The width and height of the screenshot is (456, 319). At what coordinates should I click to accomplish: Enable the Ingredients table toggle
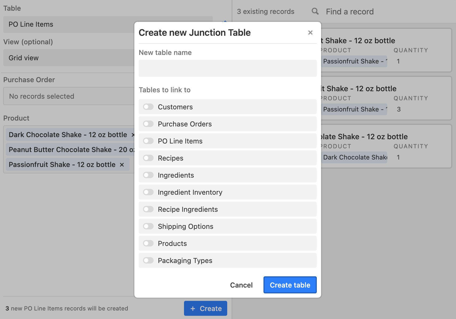tap(148, 175)
